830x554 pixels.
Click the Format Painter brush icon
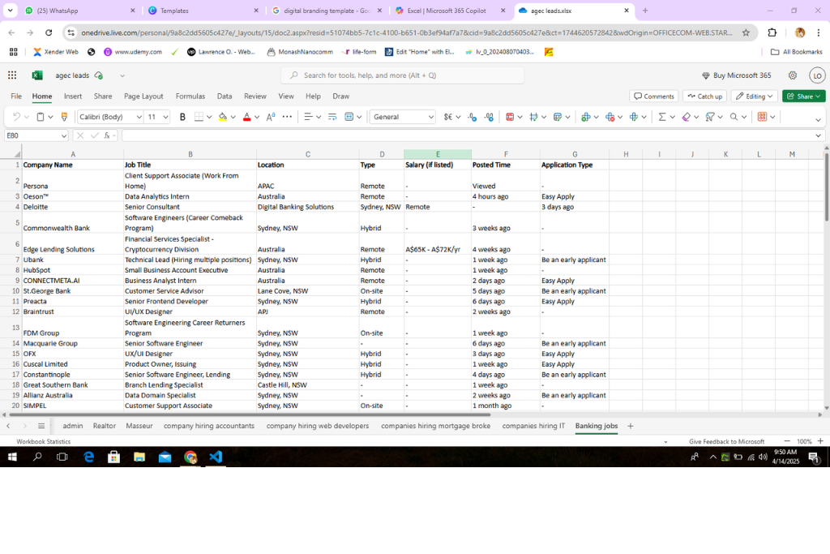[x=65, y=117]
